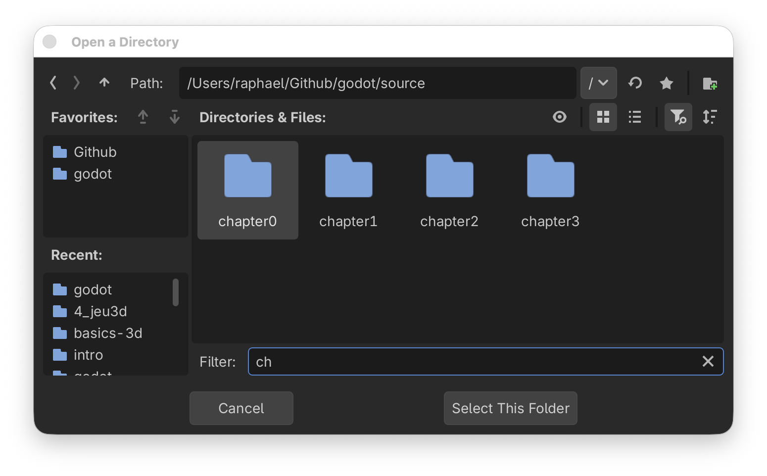Create a new folder
This screenshot has width=767, height=476.
coord(710,83)
